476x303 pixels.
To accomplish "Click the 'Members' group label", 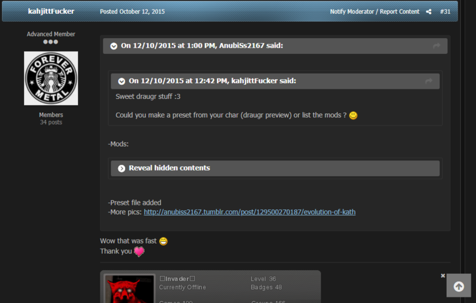I will (x=51, y=115).
